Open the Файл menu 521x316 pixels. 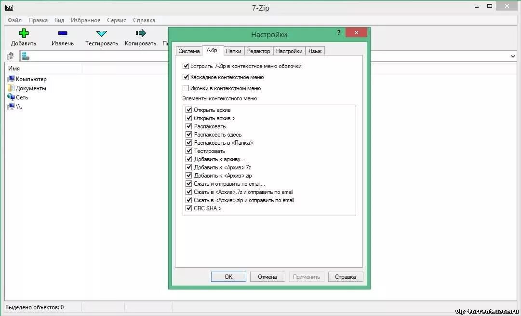pyautogui.click(x=14, y=20)
